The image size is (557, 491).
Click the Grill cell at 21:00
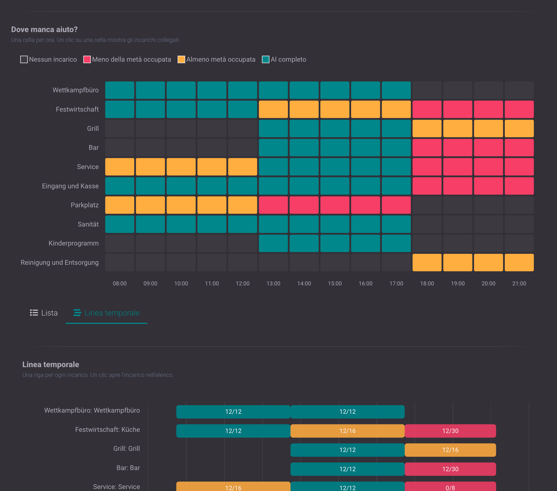click(x=519, y=128)
